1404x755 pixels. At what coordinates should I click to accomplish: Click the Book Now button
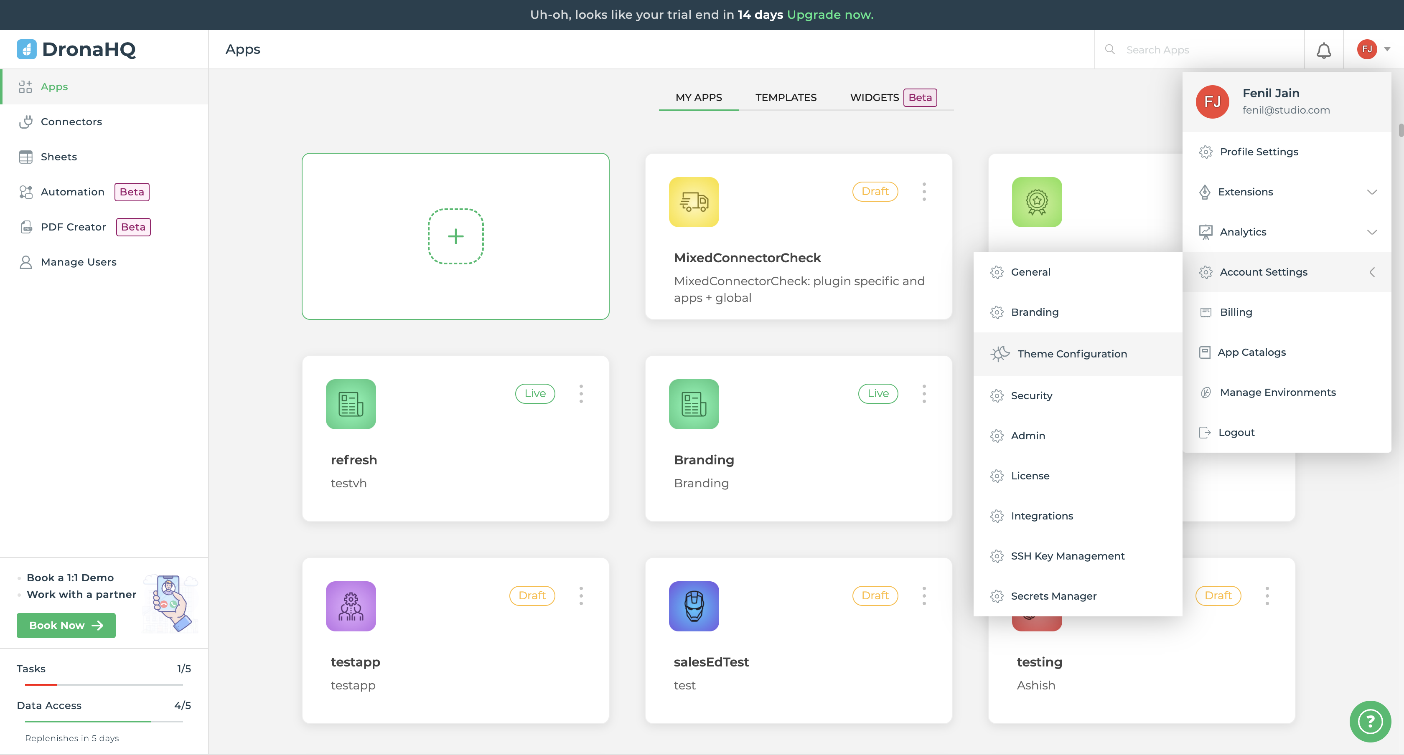pos(66,626)
